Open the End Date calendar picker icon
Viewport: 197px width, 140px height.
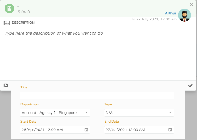tap(170, 130)
